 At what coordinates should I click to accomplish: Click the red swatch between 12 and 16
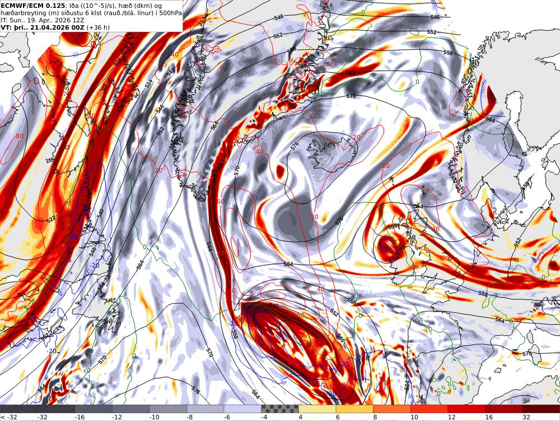click(466, 409)
